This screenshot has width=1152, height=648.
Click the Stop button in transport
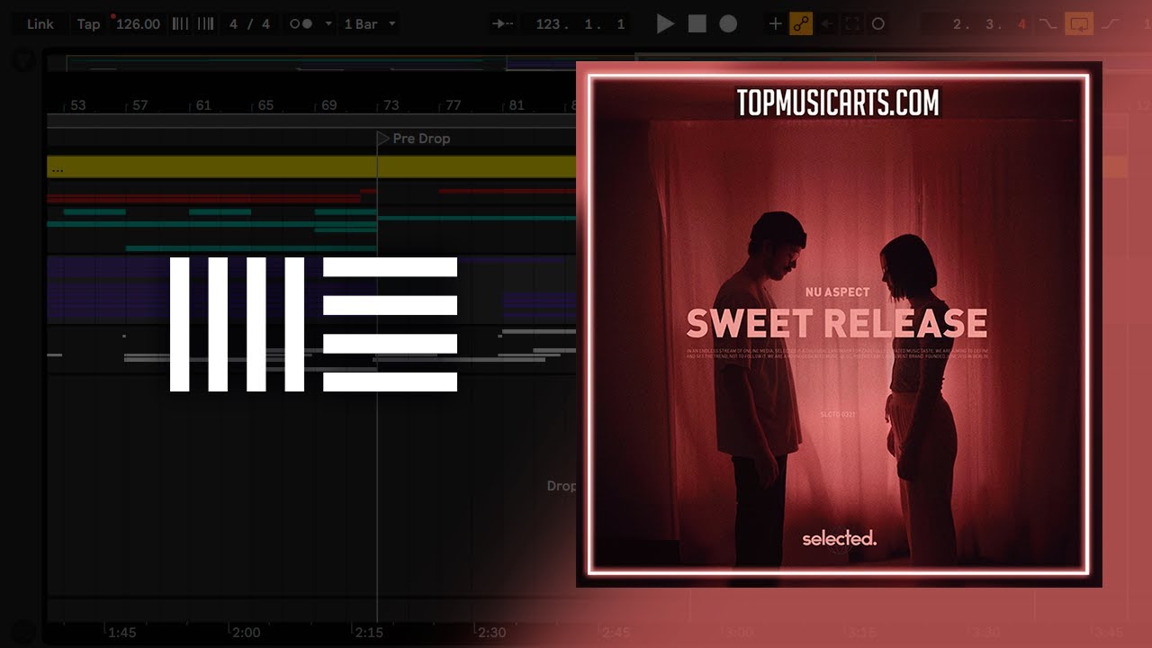pos(697,24)
